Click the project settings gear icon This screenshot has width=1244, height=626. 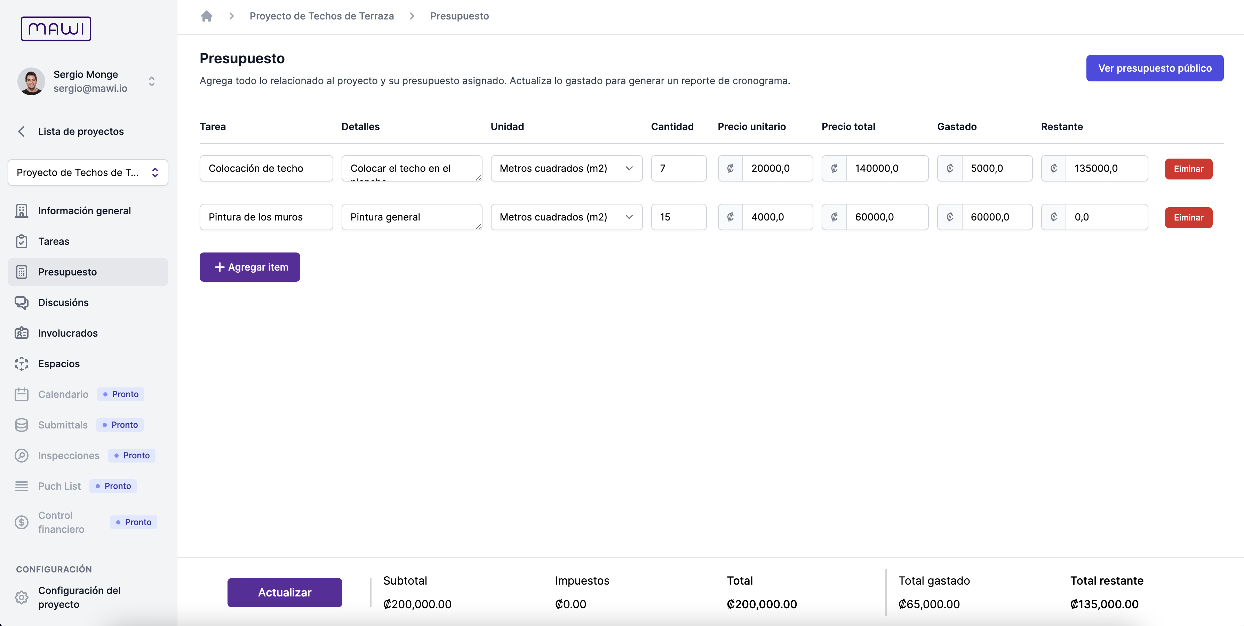[21, 597]
